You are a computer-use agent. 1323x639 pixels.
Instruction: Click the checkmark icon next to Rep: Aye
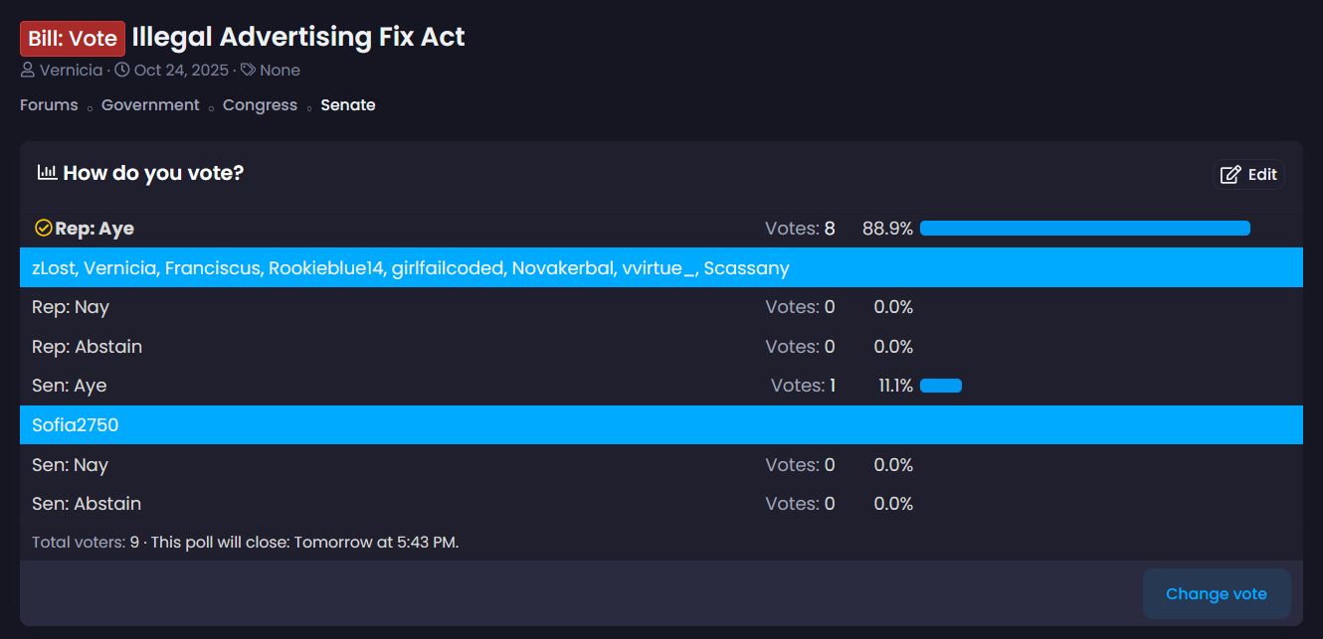pyautogui.click(x=43, y=229)
